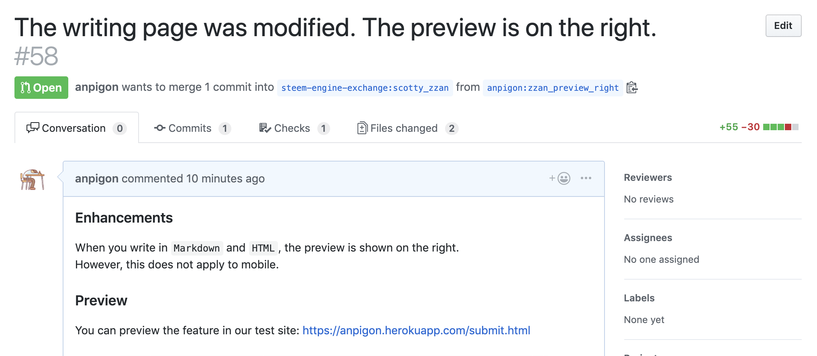Click the Files changed diff icon
The width and height of the screenshot is (817, 356).
(362, 128)
